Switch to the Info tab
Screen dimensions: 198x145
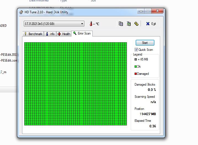(x=50, y=34)
